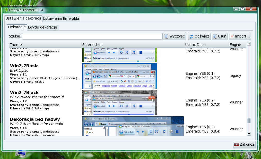Sort list by Theme column header
This screenshot has height=159, width=261.
pos(45,45)
